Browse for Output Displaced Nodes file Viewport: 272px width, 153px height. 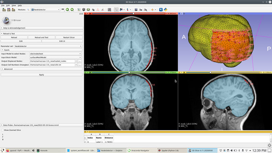pos(80,61)
